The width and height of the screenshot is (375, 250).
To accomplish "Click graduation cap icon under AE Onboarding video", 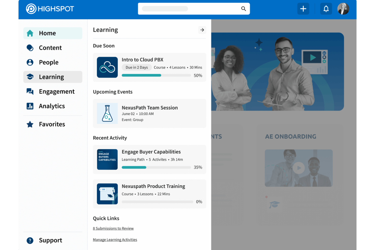I will coord(274,204).
